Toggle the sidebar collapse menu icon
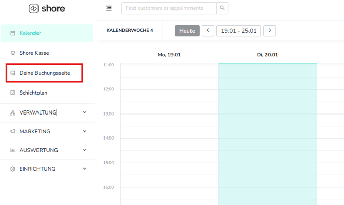 pos(109,8)
